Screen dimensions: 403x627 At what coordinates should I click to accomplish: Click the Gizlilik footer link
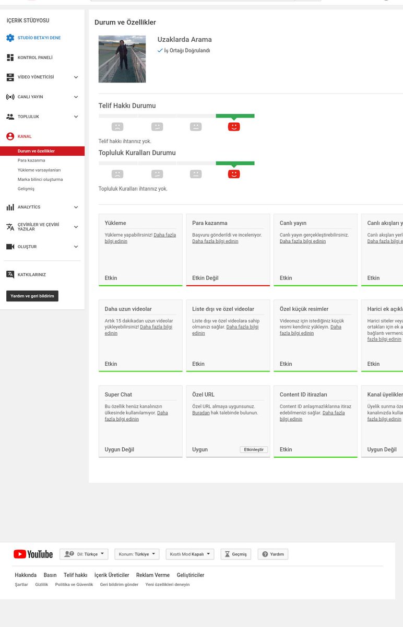point(42,585)
